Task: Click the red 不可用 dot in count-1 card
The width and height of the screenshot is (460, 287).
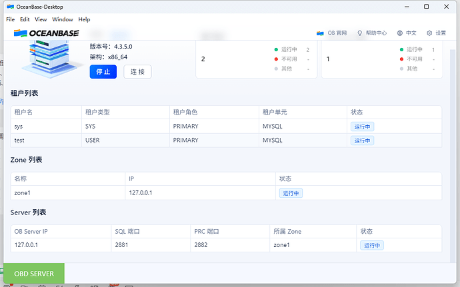Action: tap(401, 59)
